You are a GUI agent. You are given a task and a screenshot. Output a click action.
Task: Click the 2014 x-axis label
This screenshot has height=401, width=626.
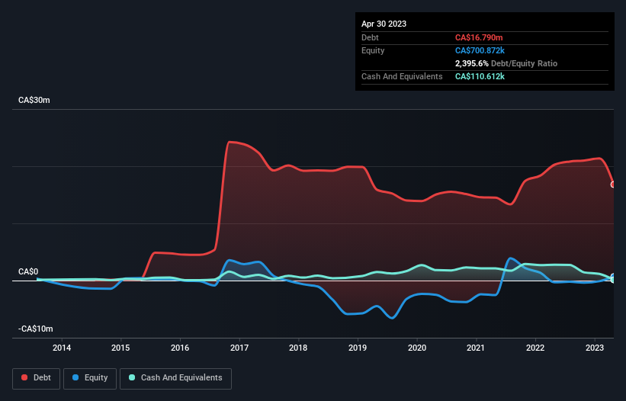pos(62,348)
